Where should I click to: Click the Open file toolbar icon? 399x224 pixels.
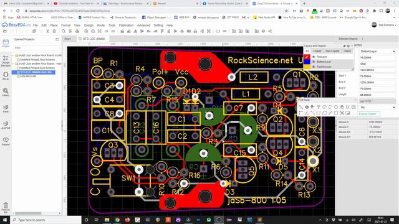(x=5, y=31)
